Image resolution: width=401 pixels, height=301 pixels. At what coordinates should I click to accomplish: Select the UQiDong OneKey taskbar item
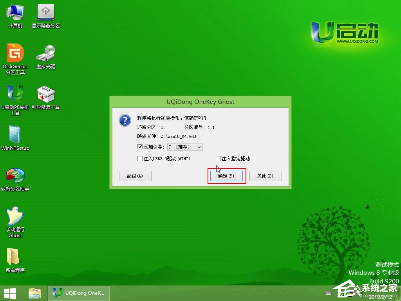coord(78,293)
